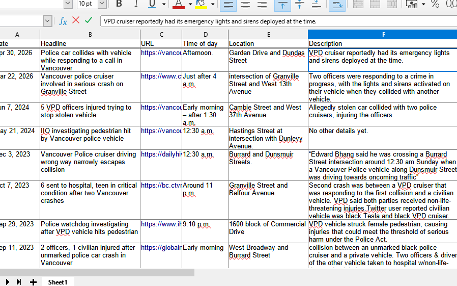This screenshot has width=457, height=286.
Task: Select time cell 'Just after 4 a.m.'
Action: tap(205, 87)
